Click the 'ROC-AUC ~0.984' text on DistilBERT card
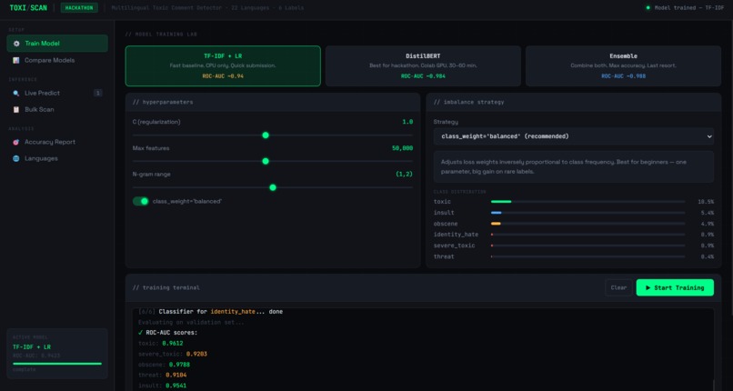The image size is (733, 391). pyautogui.click(x=423, y=75)
